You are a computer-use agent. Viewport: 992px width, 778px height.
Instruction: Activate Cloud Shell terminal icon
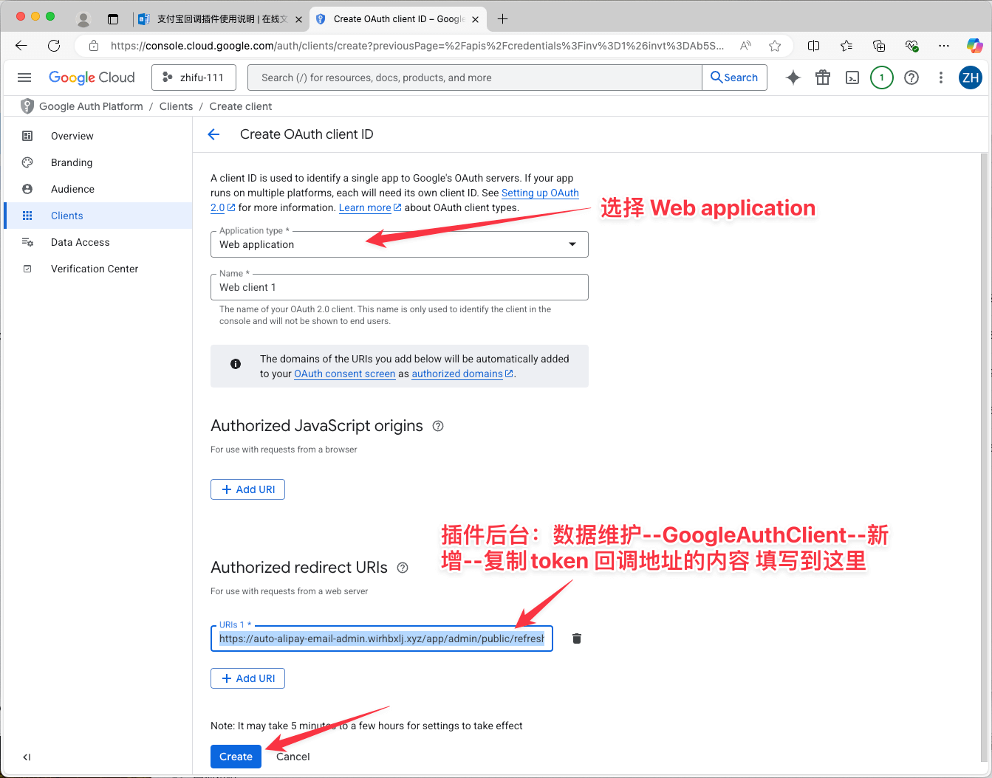[852, 78]
